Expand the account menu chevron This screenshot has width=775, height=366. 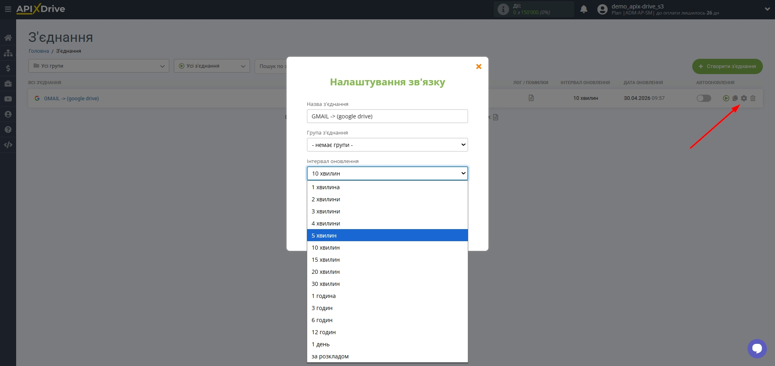click(x=767, y=9)
